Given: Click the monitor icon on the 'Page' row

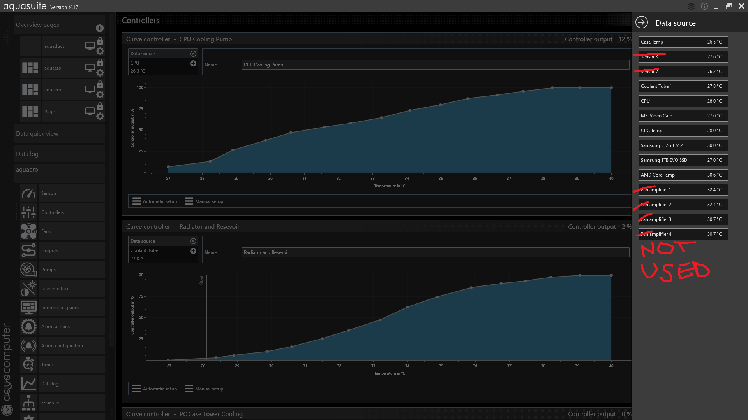Looking at the screenshot, I should click(90, 111).
